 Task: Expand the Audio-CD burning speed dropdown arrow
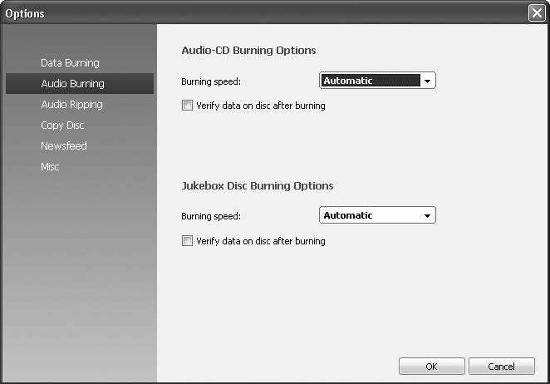point(427,81)
